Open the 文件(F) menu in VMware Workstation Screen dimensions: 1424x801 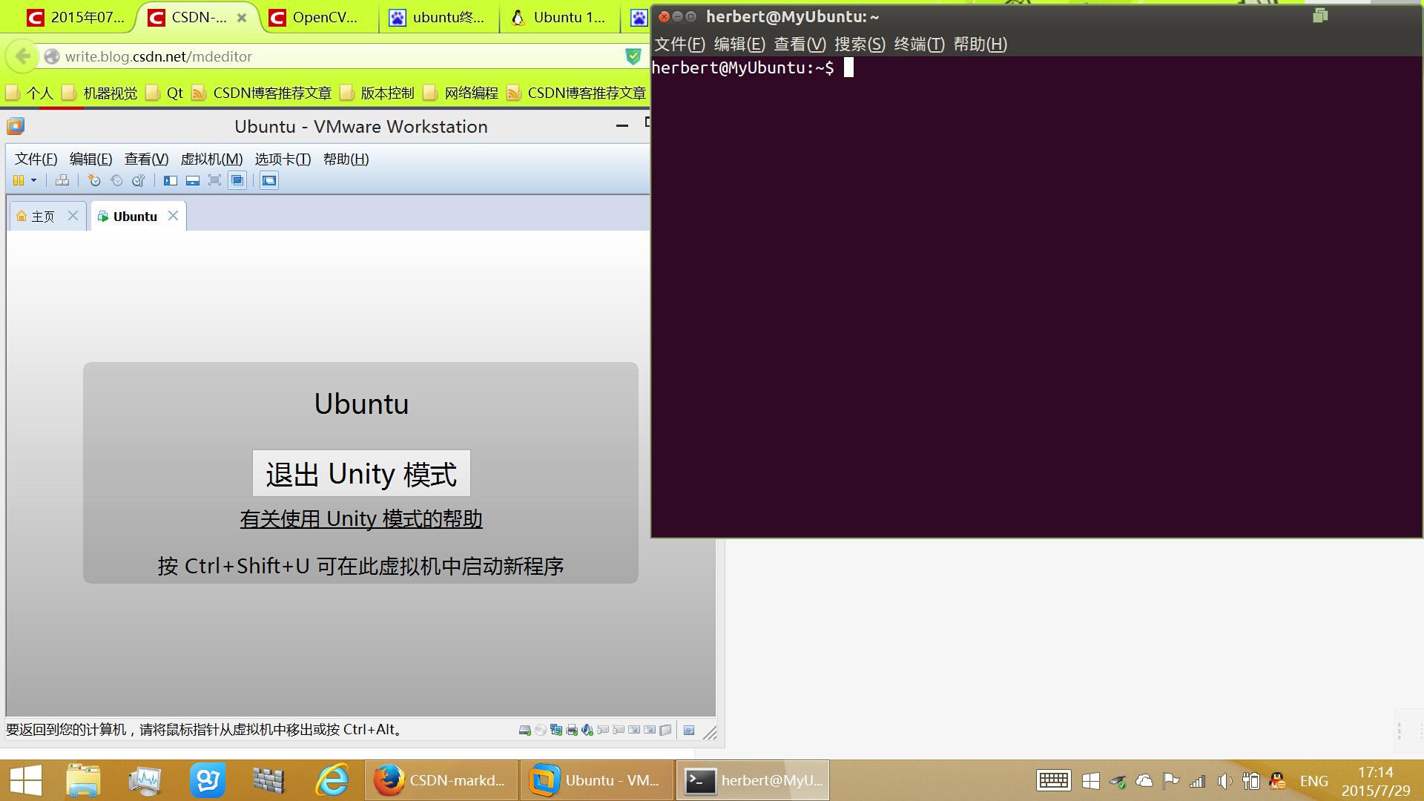36,159
